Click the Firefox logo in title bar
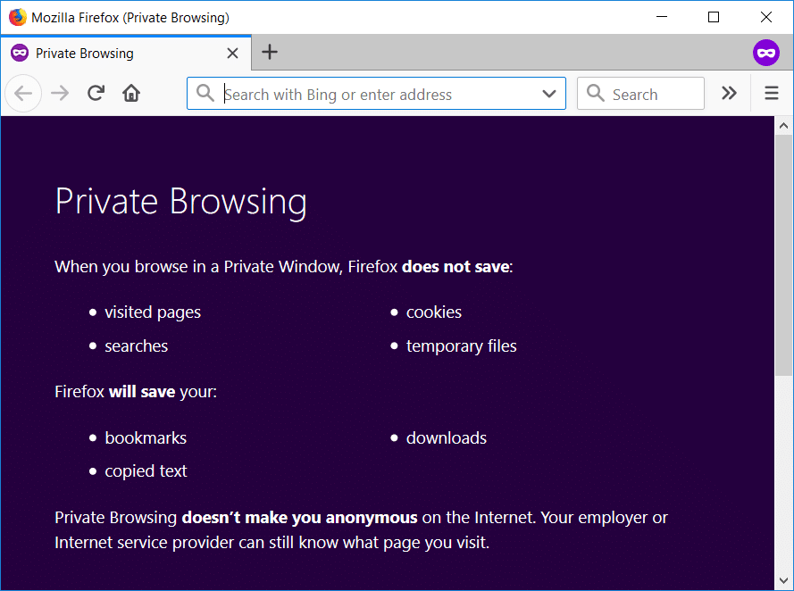Image resolution: width=794 pixels, height=591 pixels. pos(17,17)
